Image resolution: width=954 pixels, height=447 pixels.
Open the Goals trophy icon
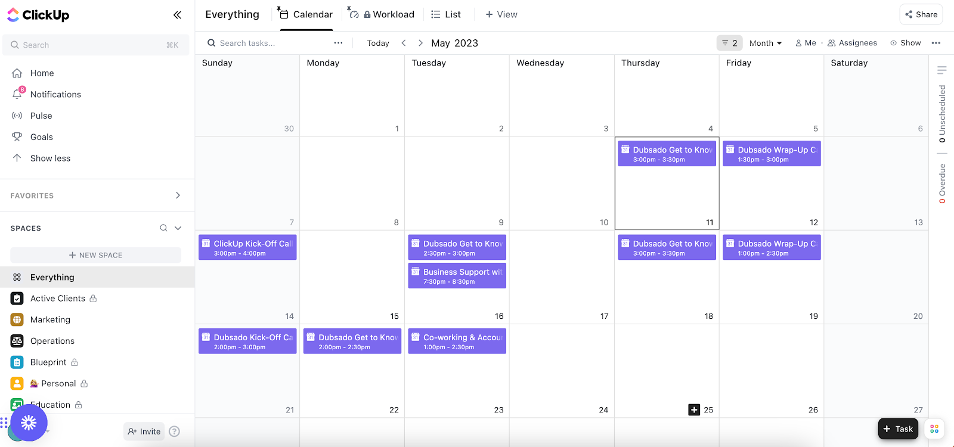pos(17,137)
